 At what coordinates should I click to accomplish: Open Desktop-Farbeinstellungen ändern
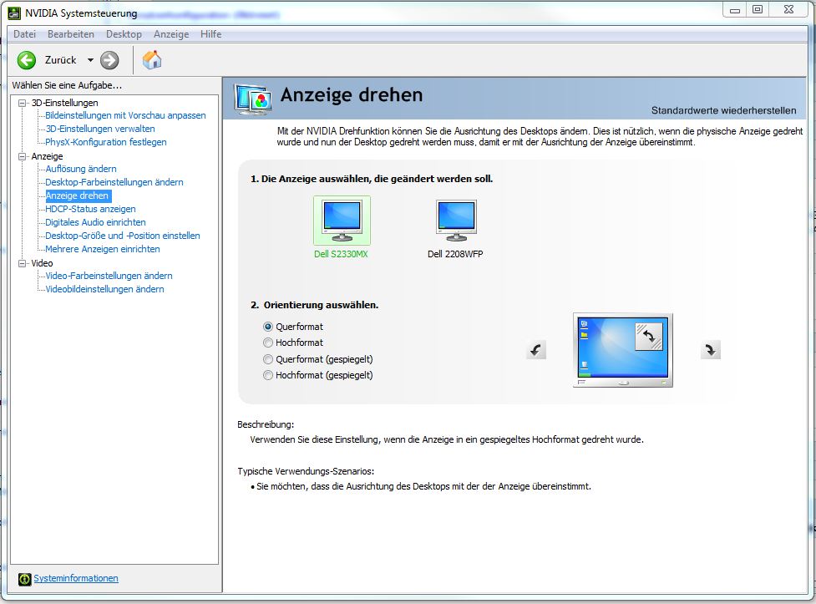(x=114, y=182)
